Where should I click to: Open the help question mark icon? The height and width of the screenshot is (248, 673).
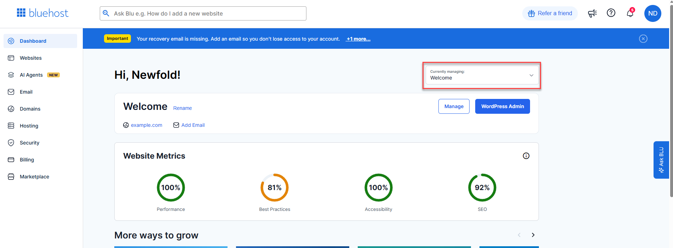pos(611,13)
